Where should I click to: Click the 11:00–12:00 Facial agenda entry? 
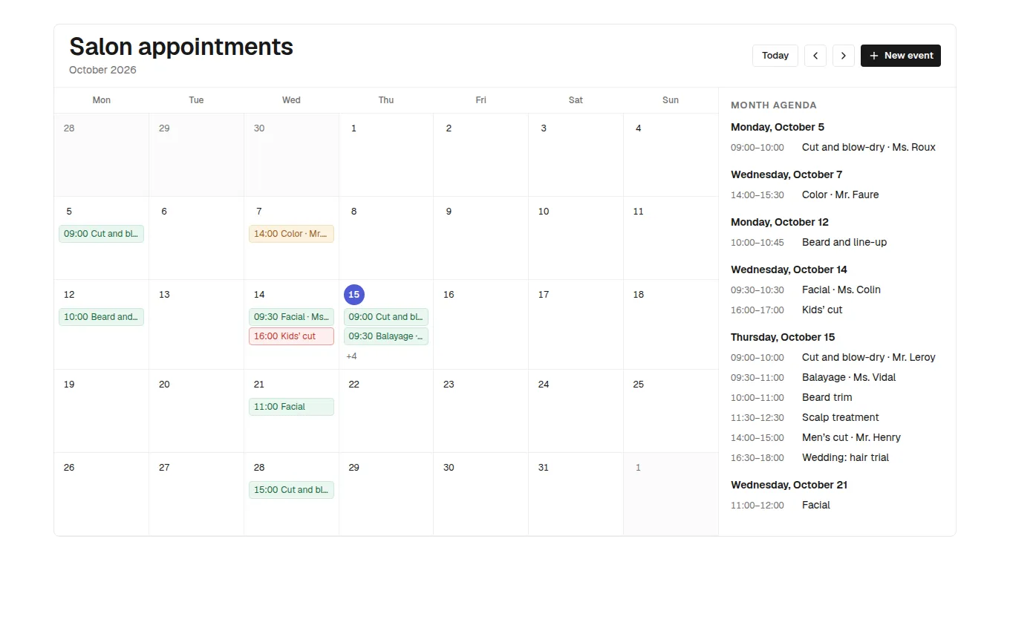837,506
